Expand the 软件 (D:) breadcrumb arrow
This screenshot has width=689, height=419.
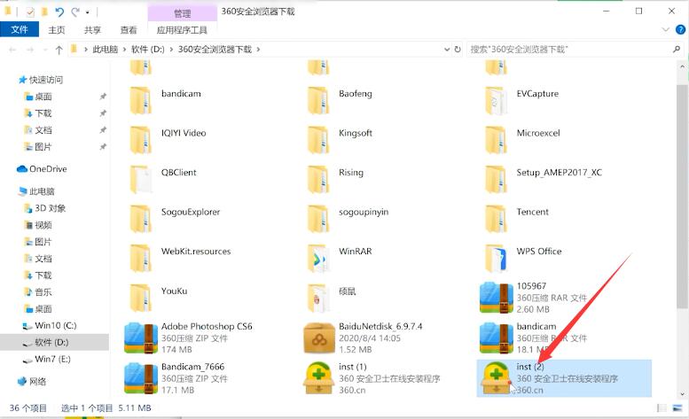[x=171, y=49]
